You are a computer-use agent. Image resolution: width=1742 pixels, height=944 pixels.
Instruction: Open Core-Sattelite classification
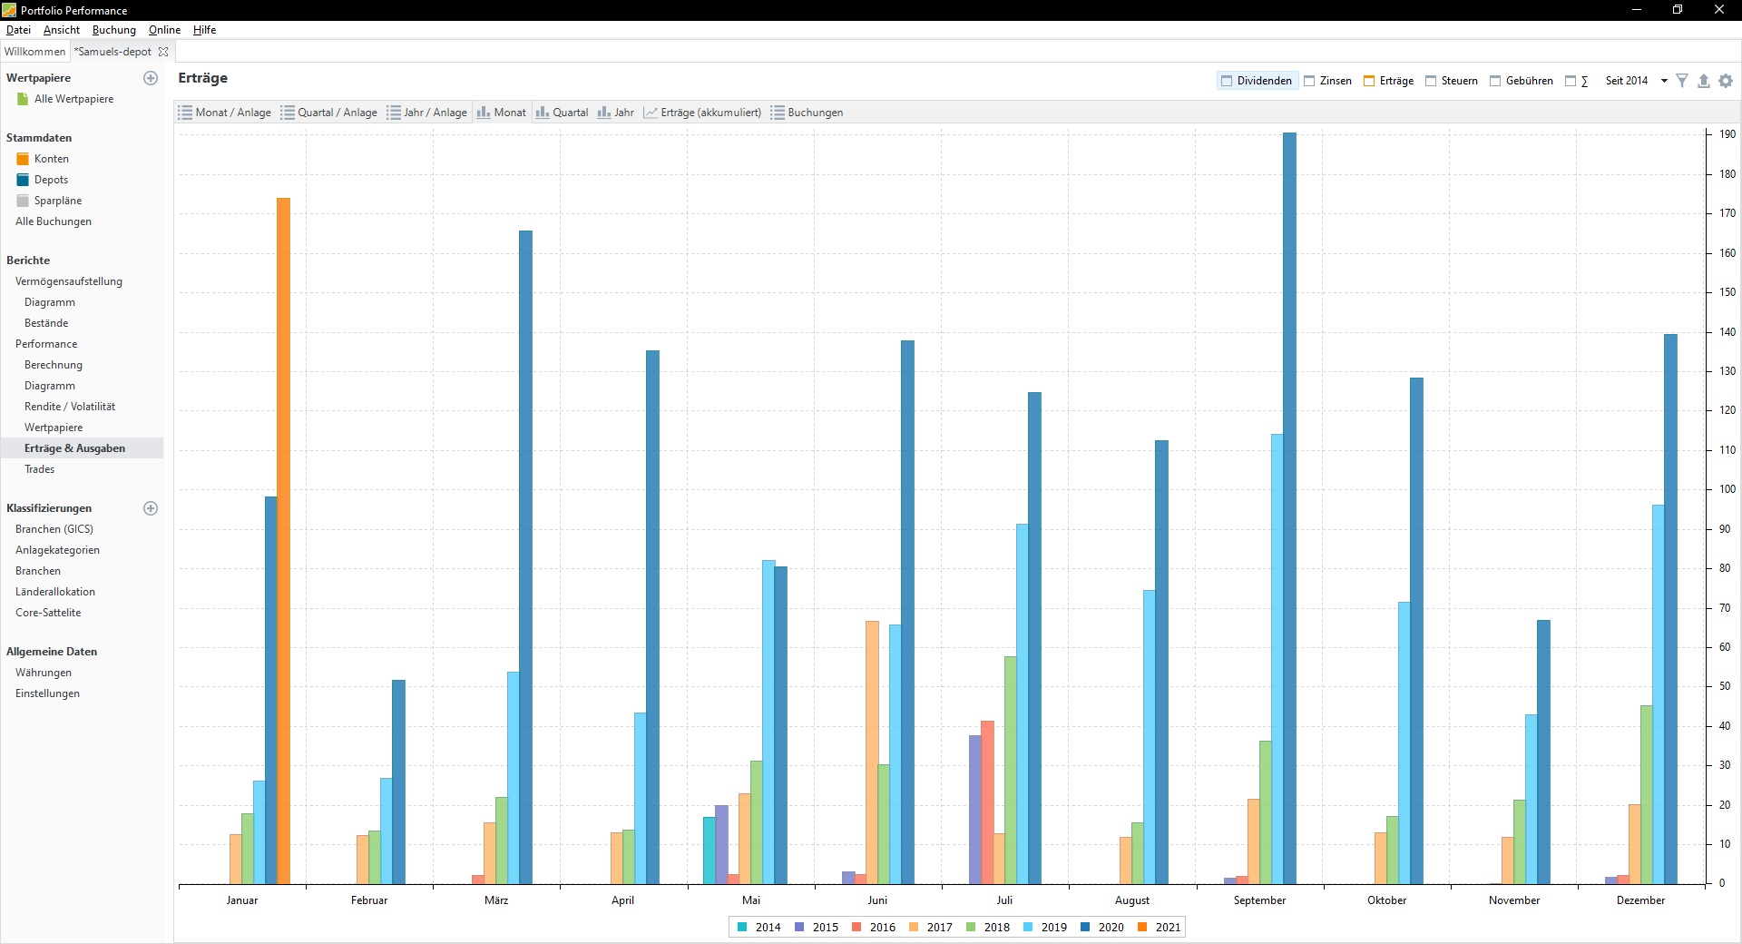pos(48,613)
